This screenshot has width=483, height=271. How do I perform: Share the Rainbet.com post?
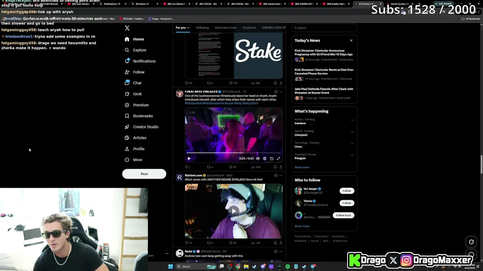tap(280, 243)
